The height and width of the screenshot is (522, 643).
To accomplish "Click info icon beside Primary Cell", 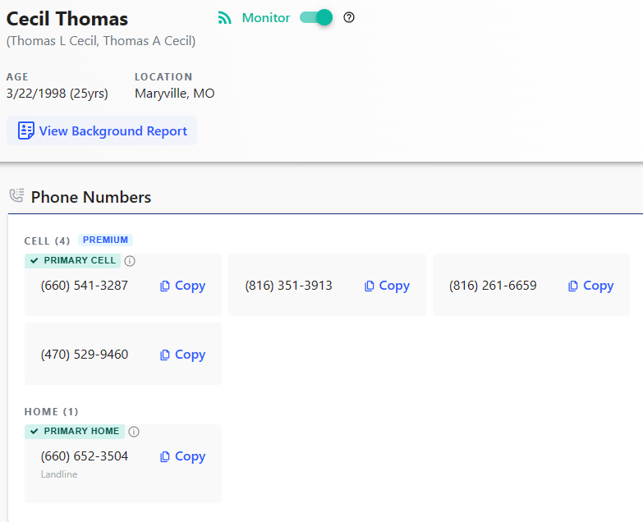I will [130, 261].
